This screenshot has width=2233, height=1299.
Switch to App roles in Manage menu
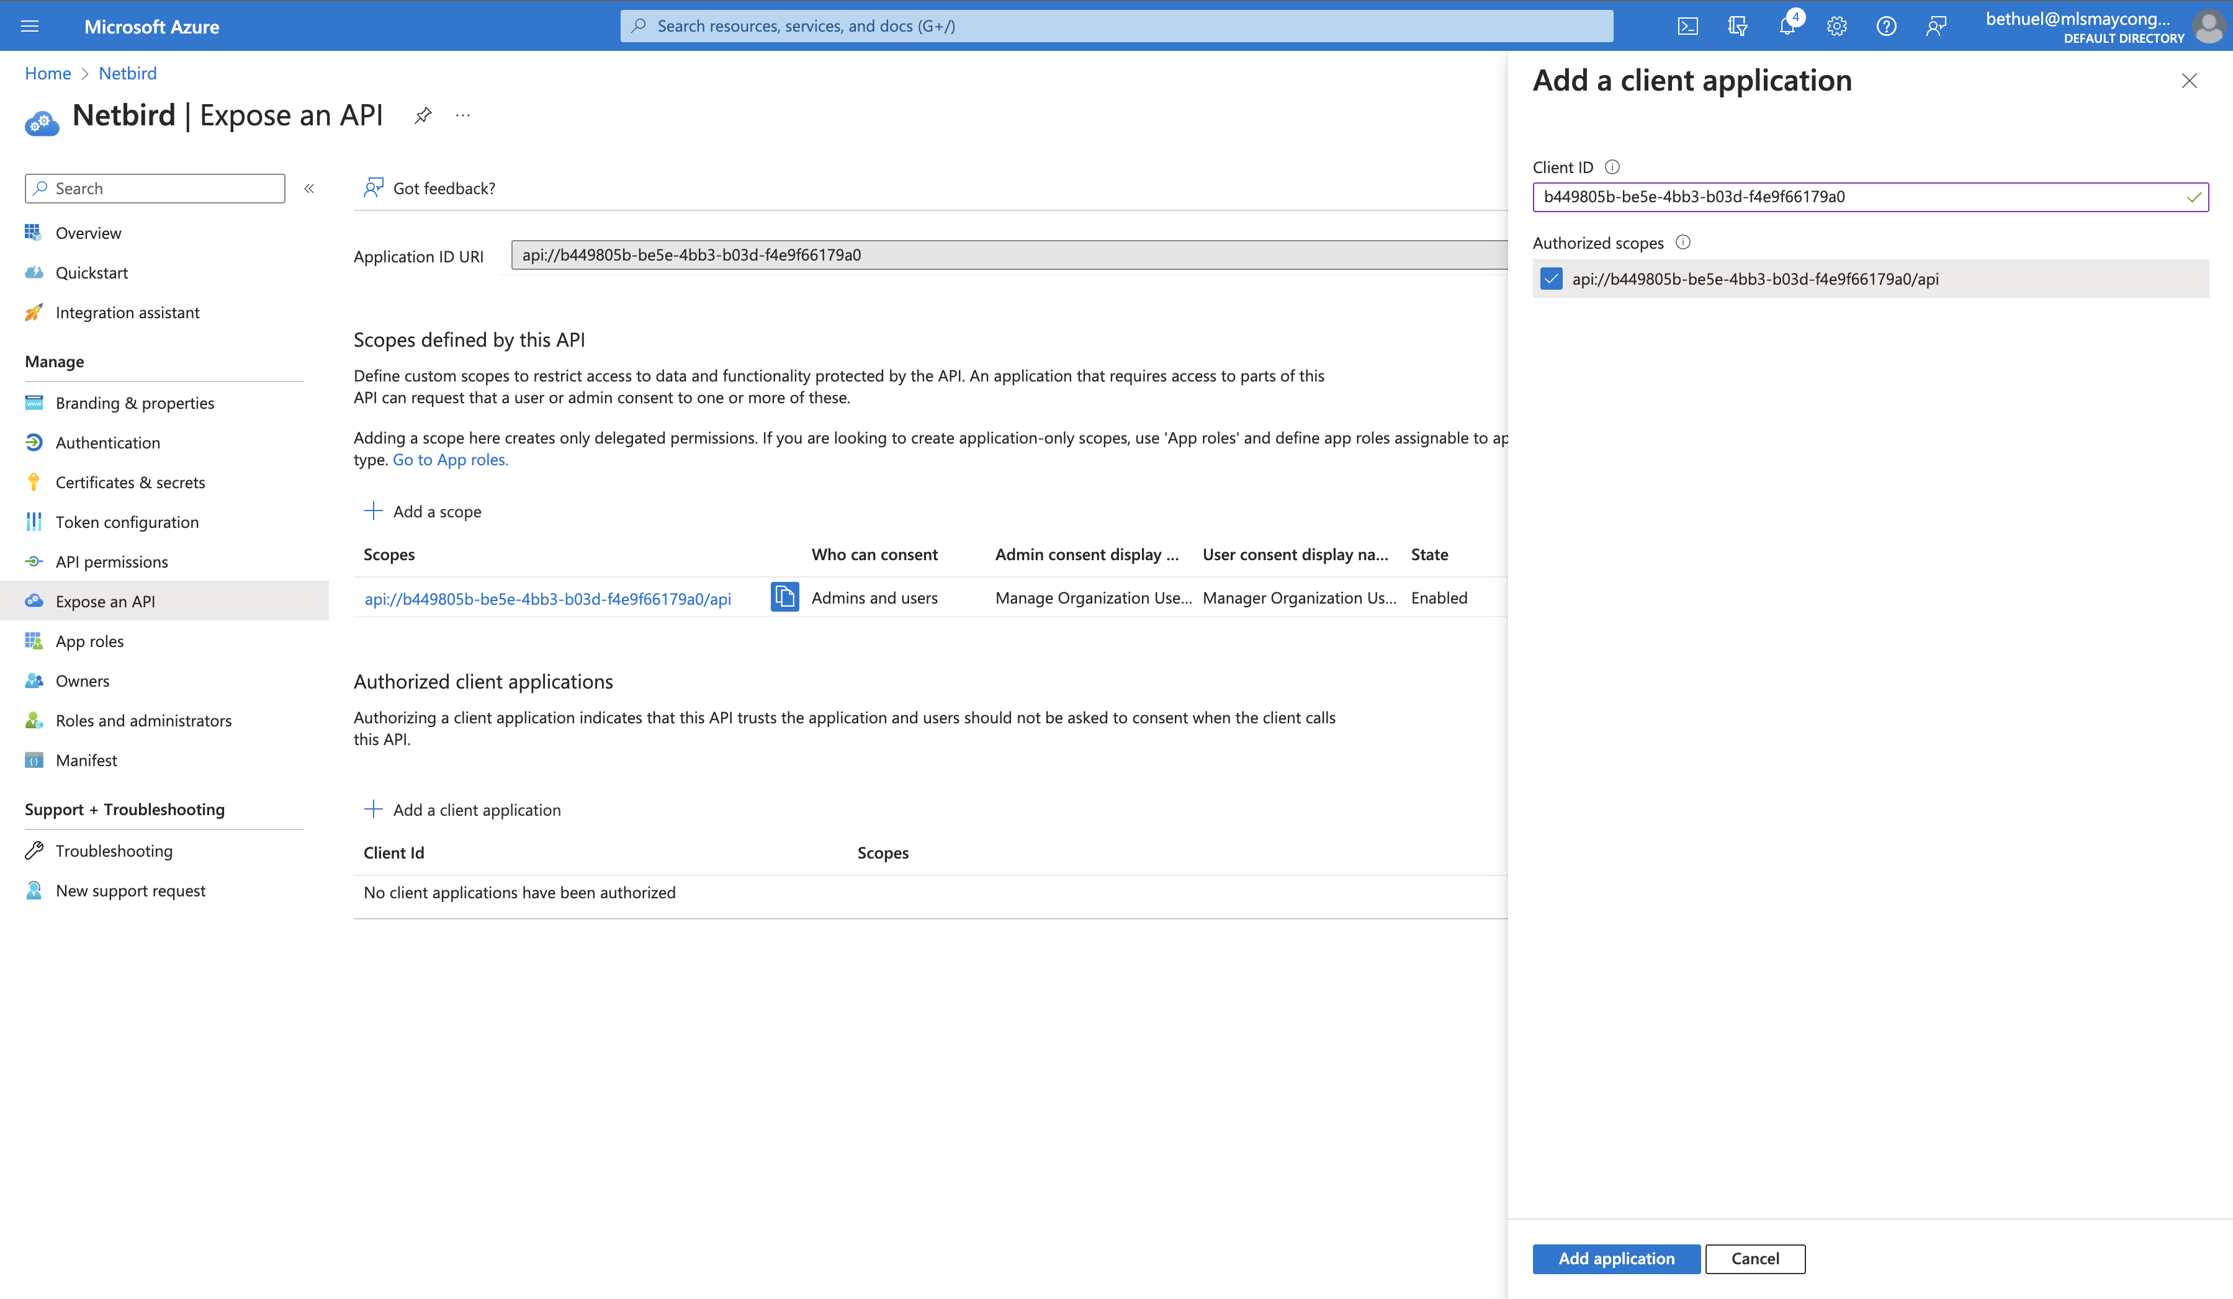(89, 640)
